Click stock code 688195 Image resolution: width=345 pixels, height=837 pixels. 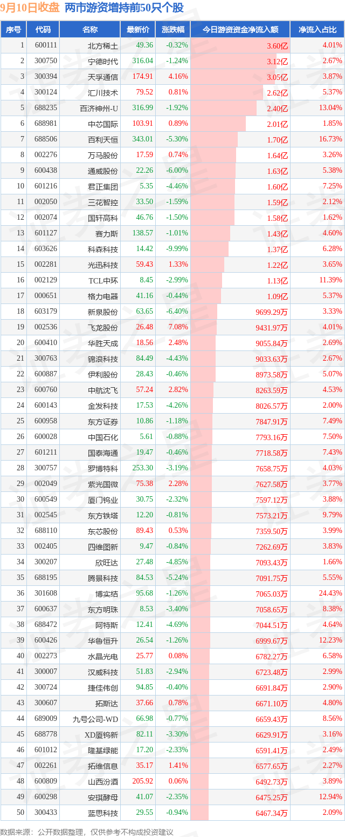coord(46,578)
